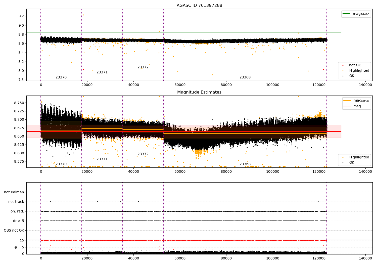Click the 'Ion. rad.' row label
This screenshot has height=264, width=377.
17,211
